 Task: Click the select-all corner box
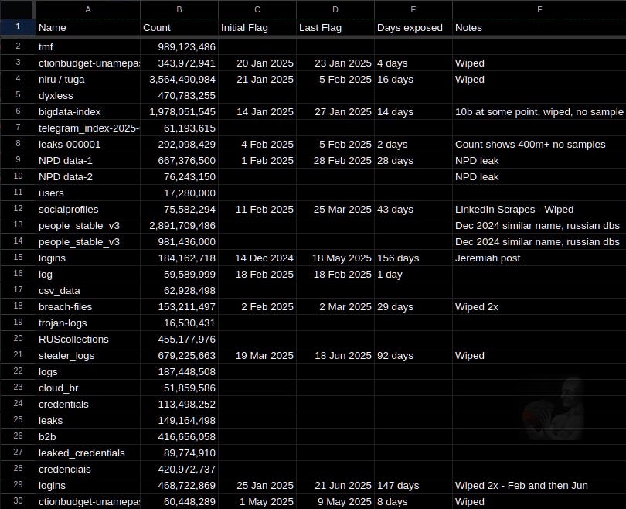tap(18, 9)
